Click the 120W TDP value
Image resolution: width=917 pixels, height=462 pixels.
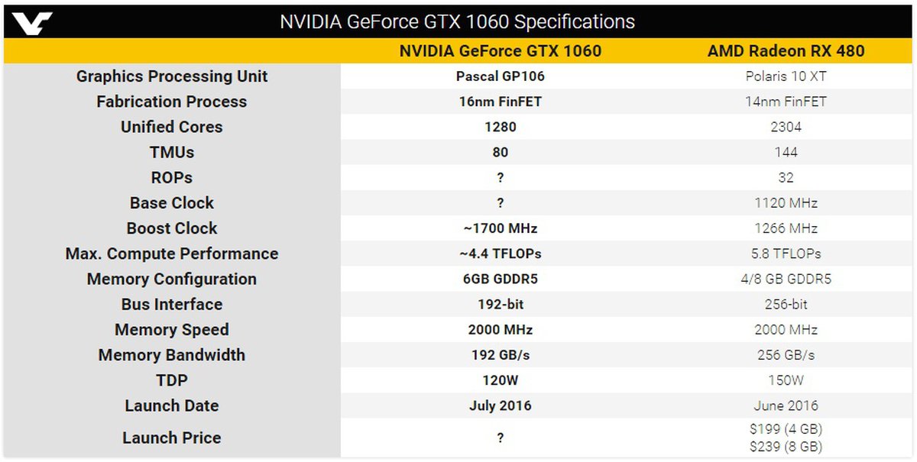click(501, 380)
